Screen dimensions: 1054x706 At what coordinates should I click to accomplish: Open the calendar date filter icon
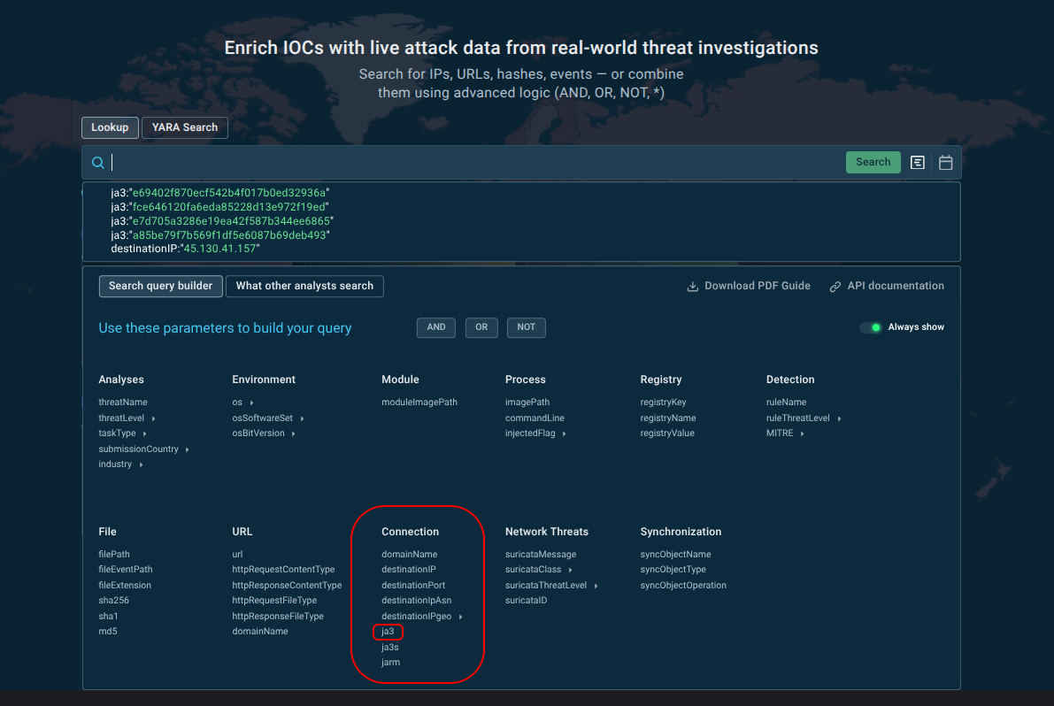[945, 162]
